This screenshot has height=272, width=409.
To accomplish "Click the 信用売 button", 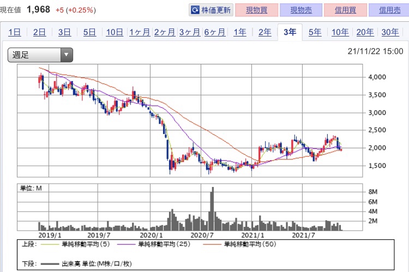I will click(x=389, y=10).
